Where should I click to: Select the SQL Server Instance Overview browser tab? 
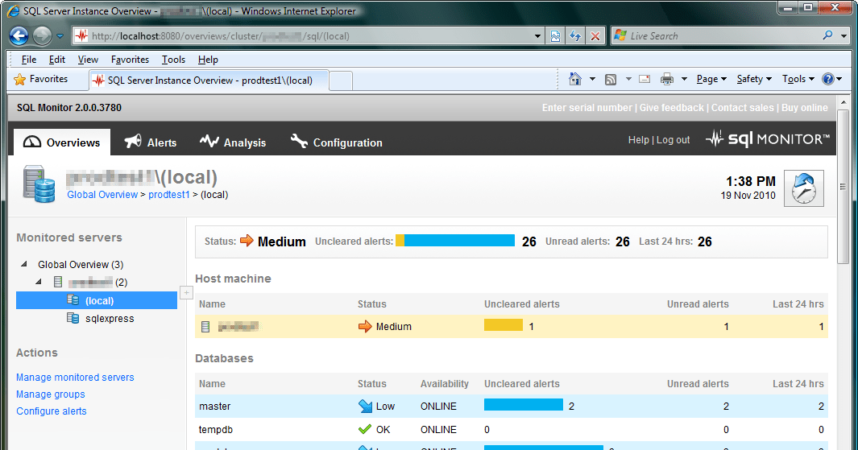click(x=209, y=81)
